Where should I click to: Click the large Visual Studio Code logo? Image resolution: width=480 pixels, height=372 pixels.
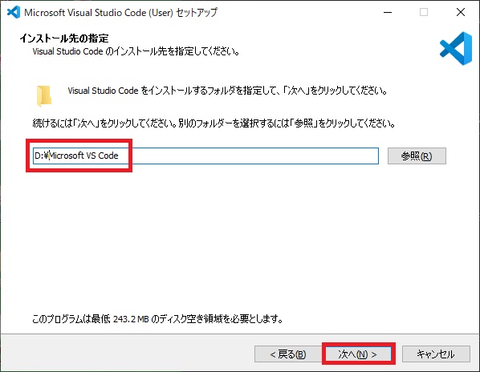click(x=456, y=49)
